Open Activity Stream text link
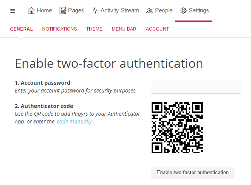Image resolution: width=251 pixels, height=185 pixels. tap(120, 10)
